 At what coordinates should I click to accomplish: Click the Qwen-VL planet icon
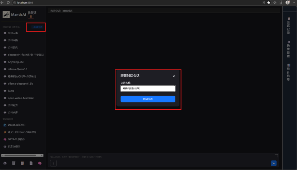tap(5, 132)
